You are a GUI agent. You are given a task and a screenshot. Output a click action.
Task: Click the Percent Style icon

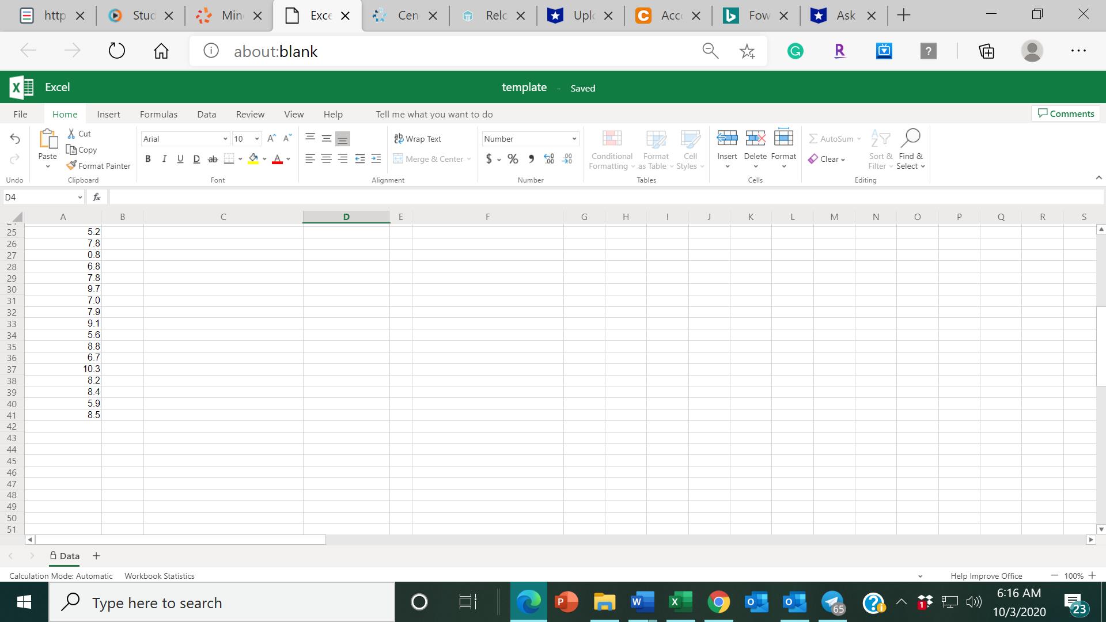pos(513,159)
